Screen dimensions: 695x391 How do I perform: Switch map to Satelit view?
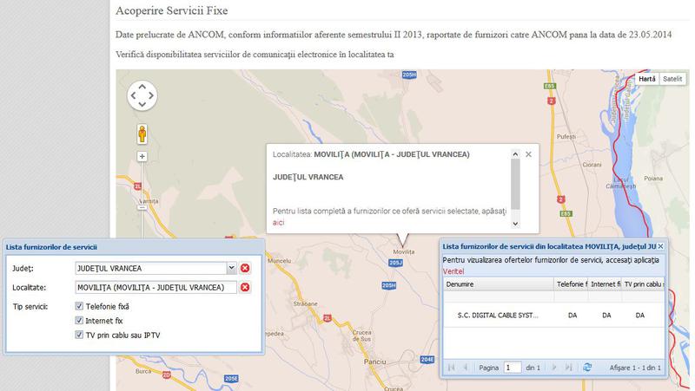click(x=672, y=79)
